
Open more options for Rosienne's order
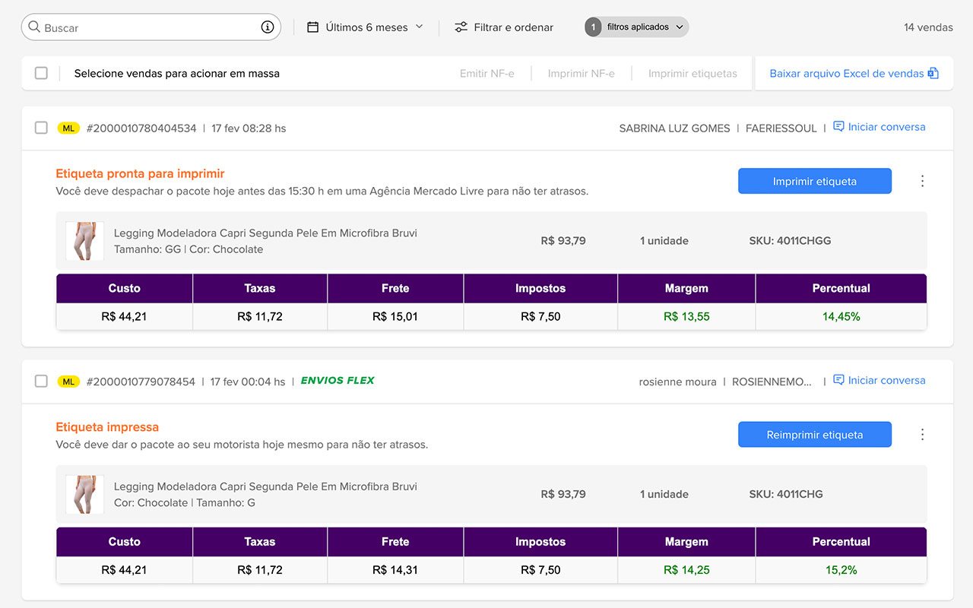coord(922,435)
